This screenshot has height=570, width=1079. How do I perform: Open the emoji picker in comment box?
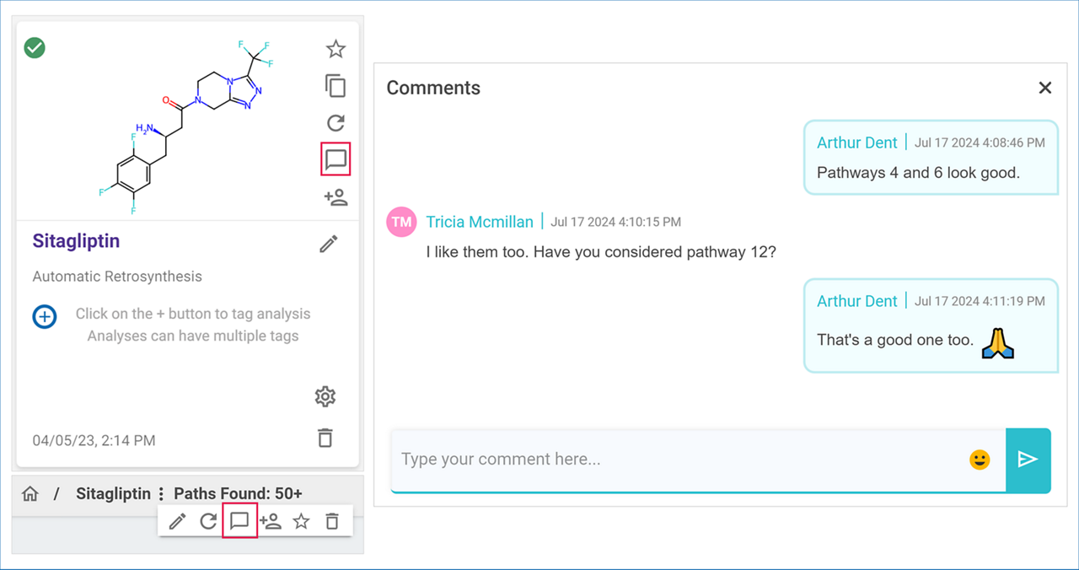coord(980,460)
